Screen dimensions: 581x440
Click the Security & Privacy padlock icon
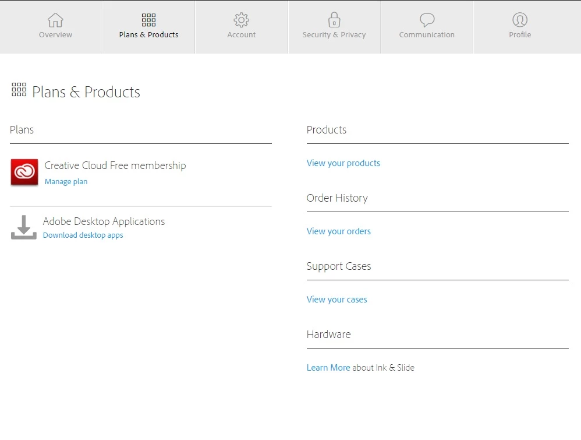coord(334,20)
